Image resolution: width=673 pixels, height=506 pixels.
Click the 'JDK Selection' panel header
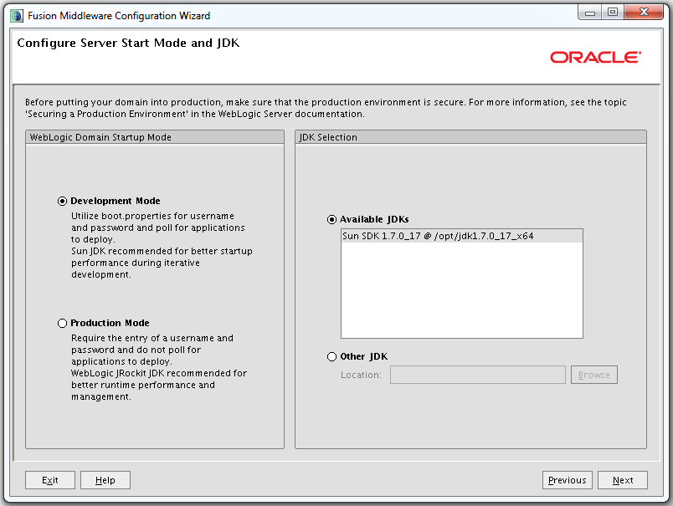coord(470,137)
